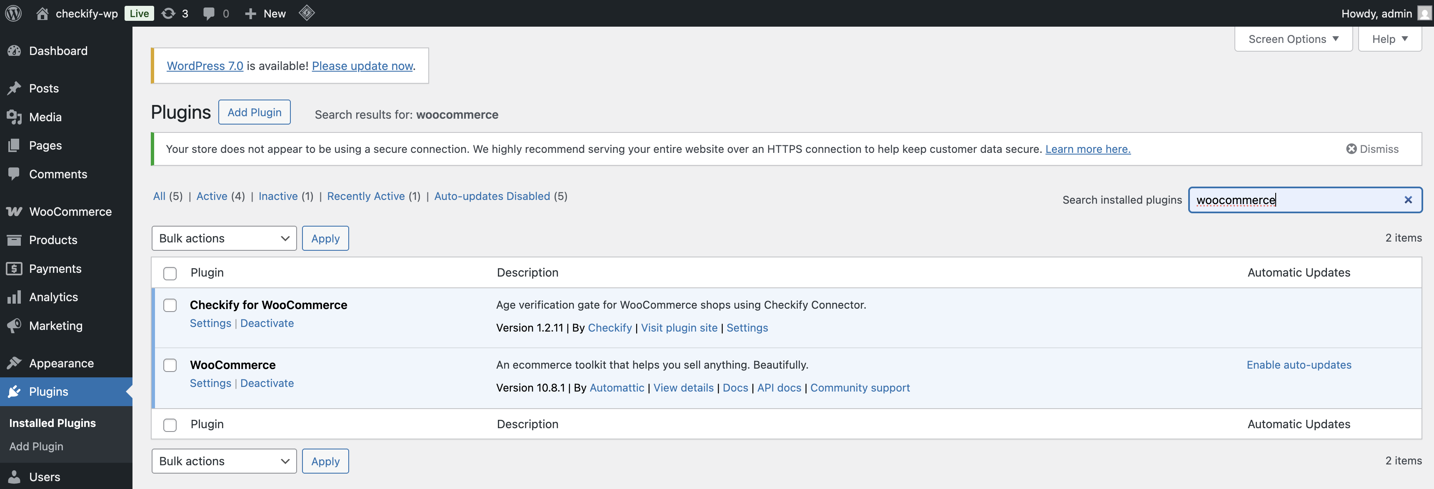Open the Products menu item

pyautogui.click(x=66, y=240)
